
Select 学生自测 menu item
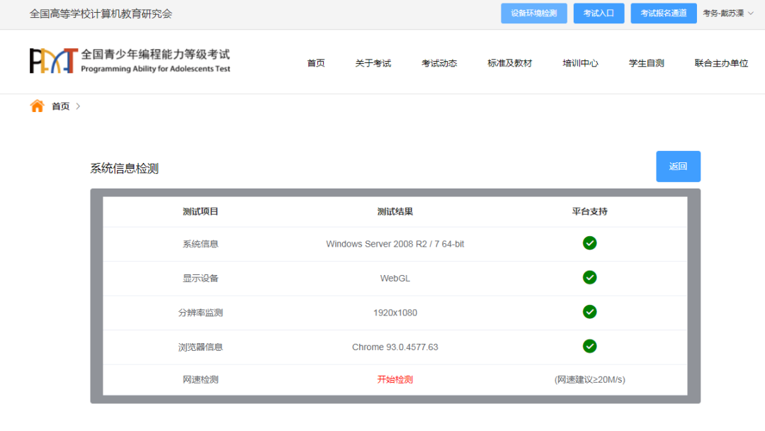pos(647,63)
